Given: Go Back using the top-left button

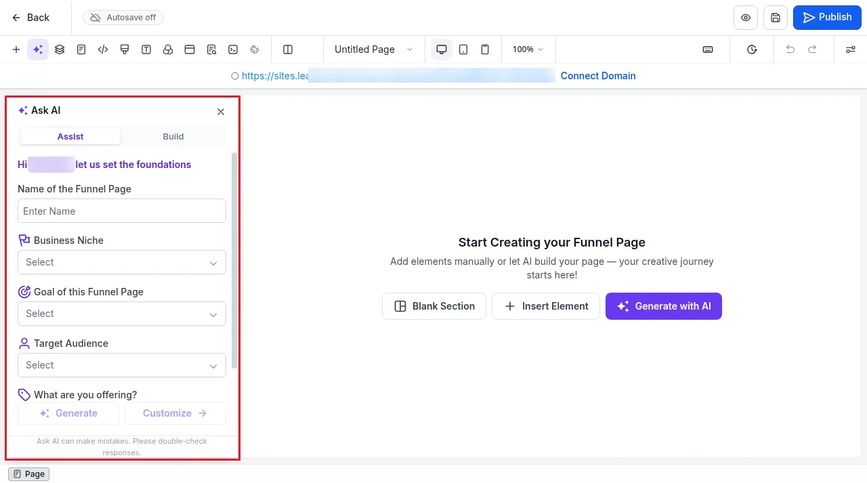Looking at the screenshot, I should [30, 18].
